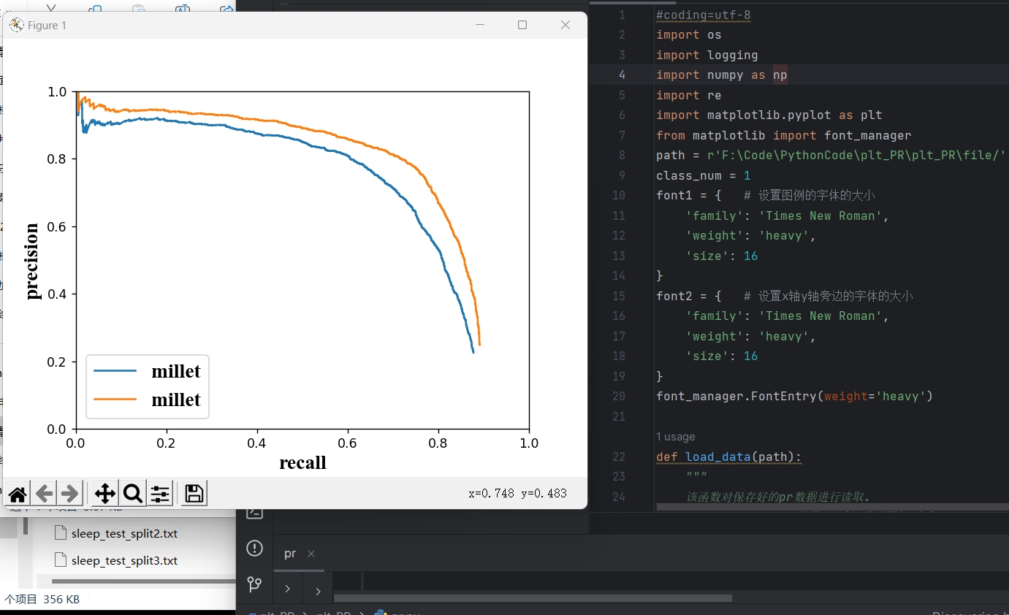Save the figure with floppy icon

point(194,494)
